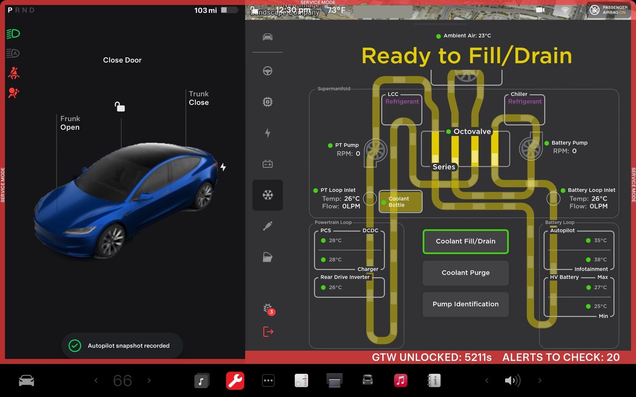Open the bug icon with badge 3

click(268, 309)
